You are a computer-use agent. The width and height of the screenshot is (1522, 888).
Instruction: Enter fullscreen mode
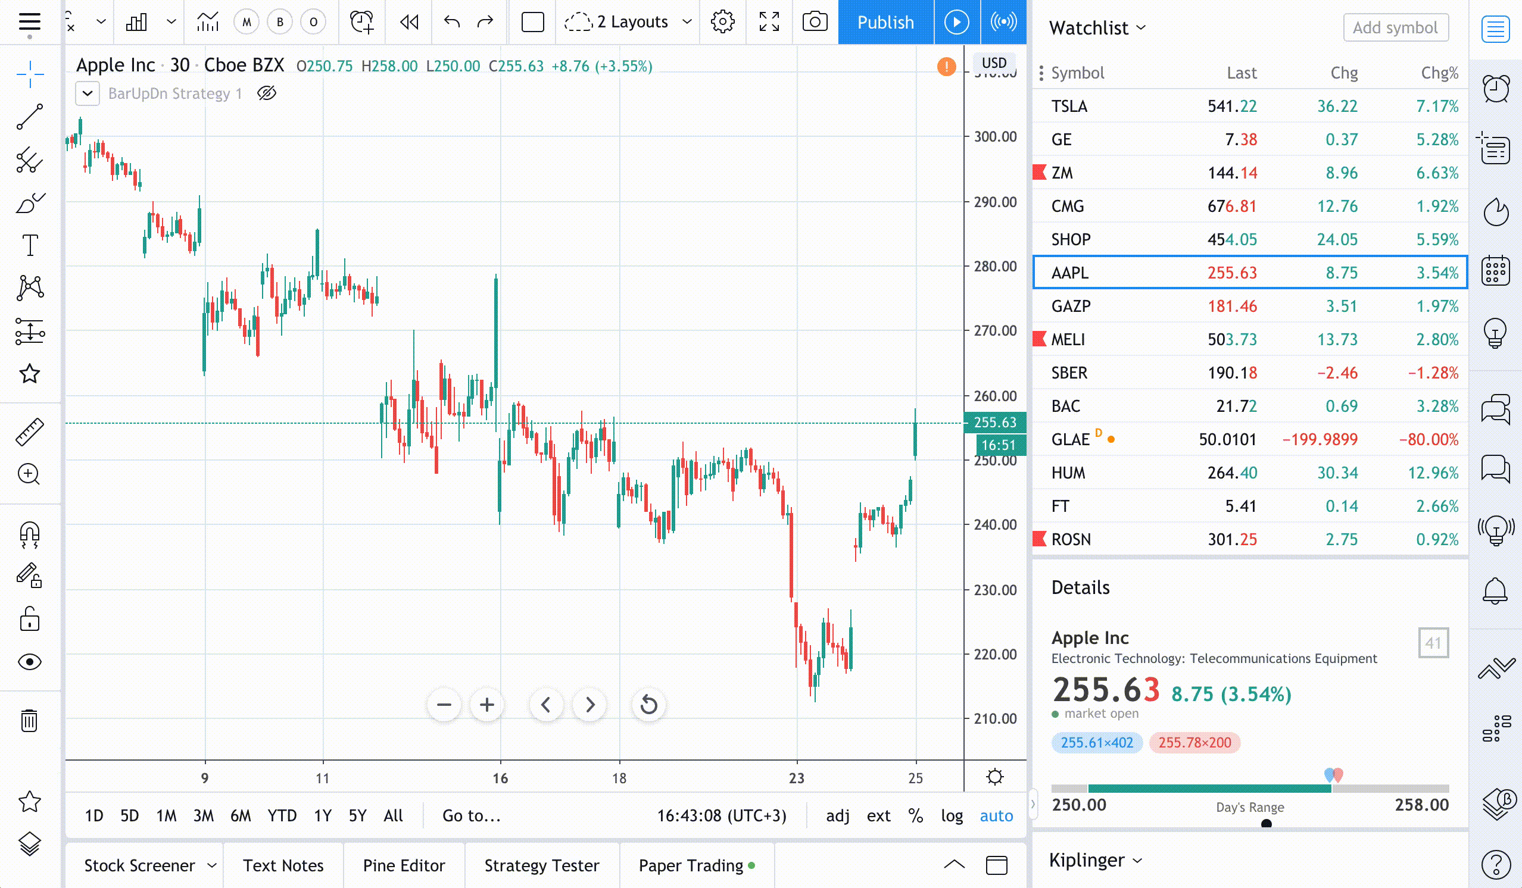point(769,23)
